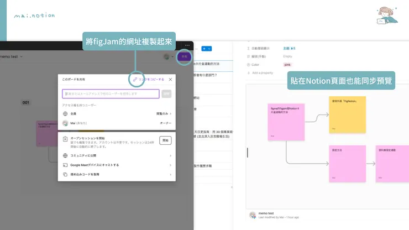This screenshot has height=230, width=409.
Task: Select 埋め込みコードを取得 option
Action: [85, 174]
